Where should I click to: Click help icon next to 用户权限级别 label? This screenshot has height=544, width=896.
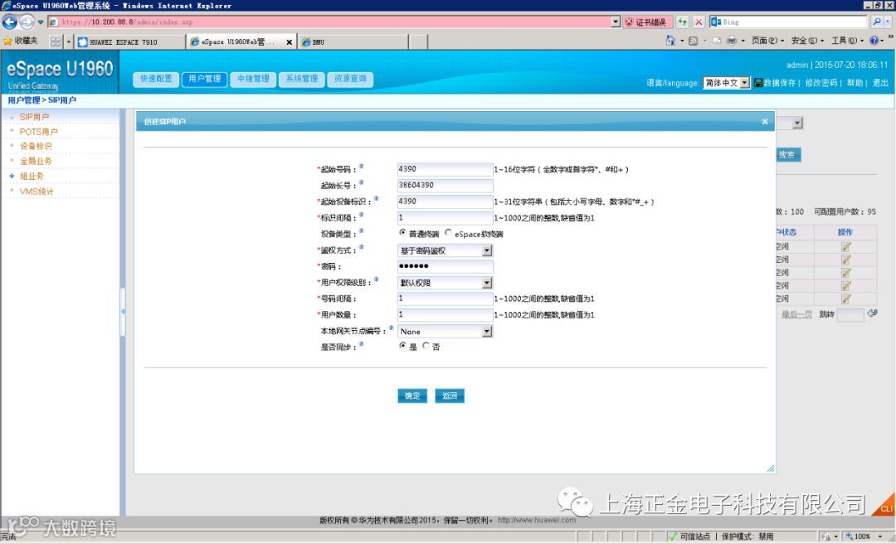(x=376, y=279)
